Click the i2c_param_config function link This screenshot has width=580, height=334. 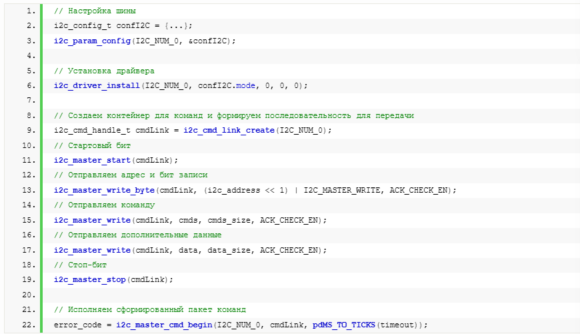[x=93, y=41]
